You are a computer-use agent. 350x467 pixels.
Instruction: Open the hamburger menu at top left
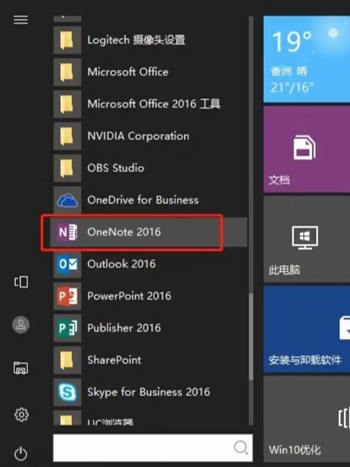[21, 20]
